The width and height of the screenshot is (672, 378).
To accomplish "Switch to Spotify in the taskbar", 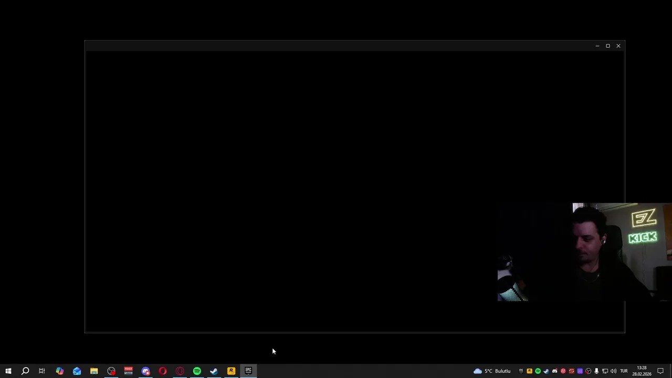I will pyautogui.click(x=197, y=371).
